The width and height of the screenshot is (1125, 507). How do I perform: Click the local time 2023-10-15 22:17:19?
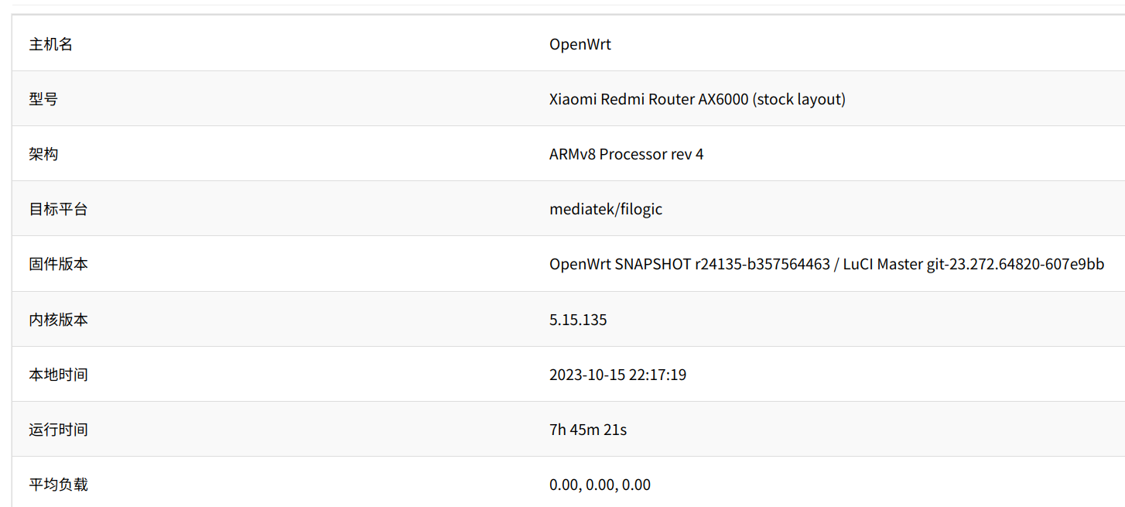coord(617,375)
